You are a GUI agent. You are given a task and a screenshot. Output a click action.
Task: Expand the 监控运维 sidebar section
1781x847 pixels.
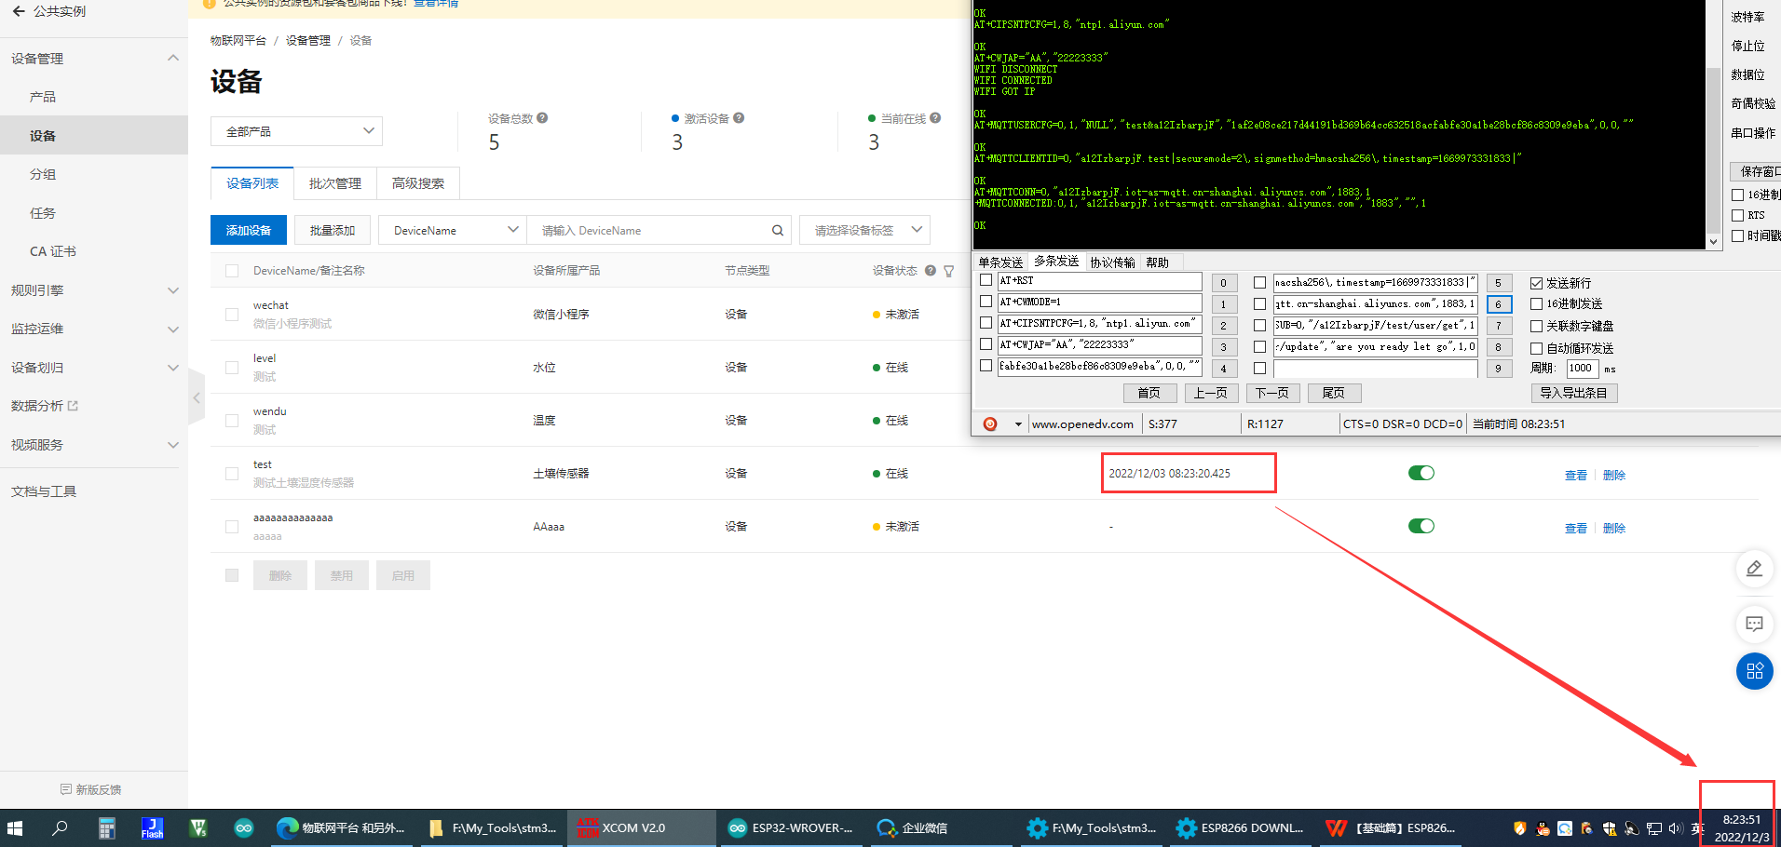[x=172, y=329]
